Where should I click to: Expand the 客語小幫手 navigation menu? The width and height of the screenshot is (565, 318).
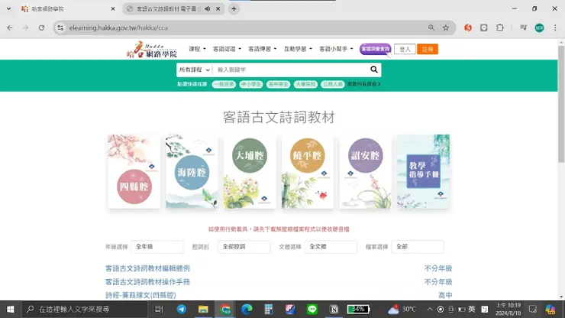[x=336, y=49]
